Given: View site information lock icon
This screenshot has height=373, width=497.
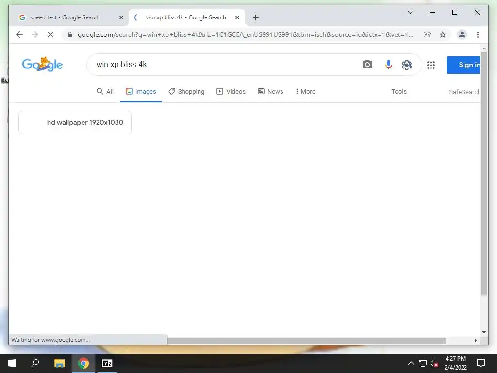Looking at the screenshot, I should pyautogui.click(x=70, y=34).
